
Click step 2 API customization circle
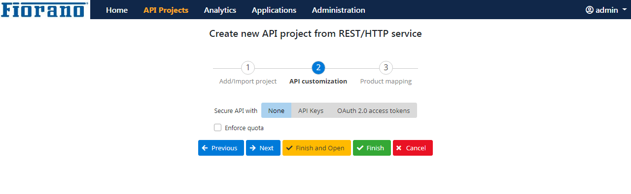tap(318, 68)
